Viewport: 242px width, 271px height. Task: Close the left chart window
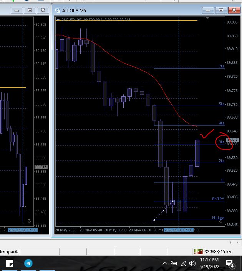pos(43,10)
